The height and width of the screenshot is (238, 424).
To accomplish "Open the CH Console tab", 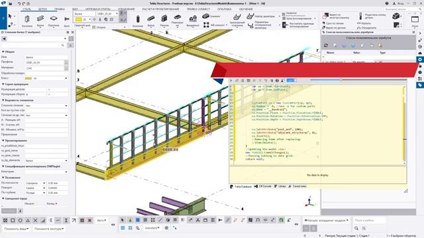I will pos(263,186).
